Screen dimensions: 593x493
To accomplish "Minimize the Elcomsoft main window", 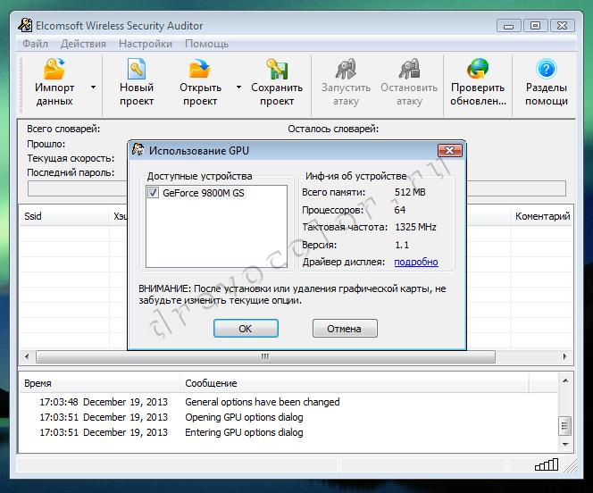I will click(508, 26).
